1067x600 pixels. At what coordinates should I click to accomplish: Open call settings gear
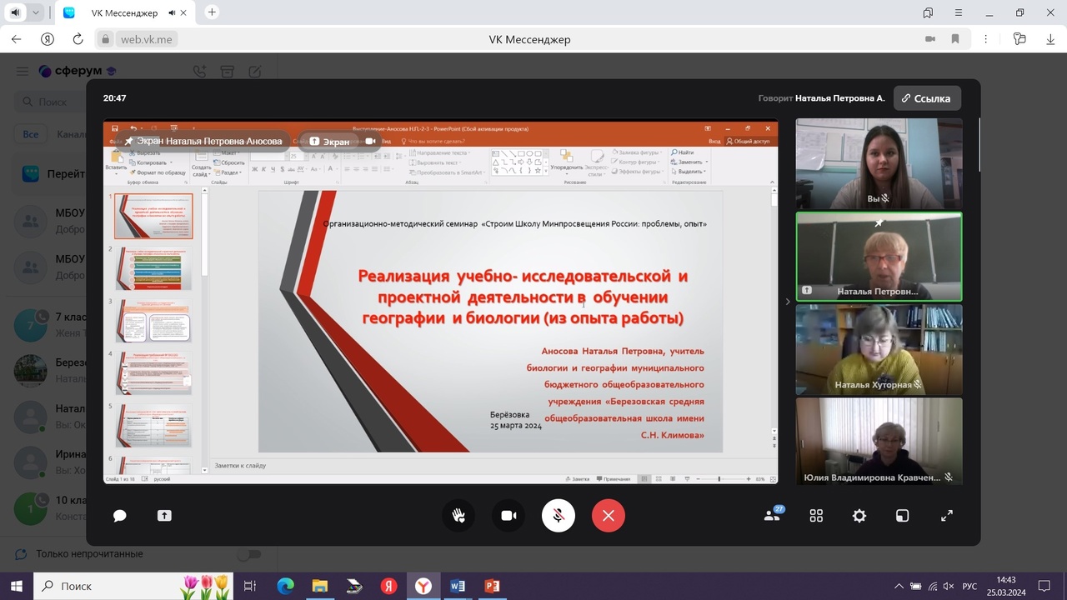click(859, 516)
